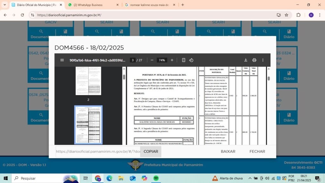This screenshot has width=325, height=183.
Task: Zoom in the PDF with plus button
Action: pos(172,60)
